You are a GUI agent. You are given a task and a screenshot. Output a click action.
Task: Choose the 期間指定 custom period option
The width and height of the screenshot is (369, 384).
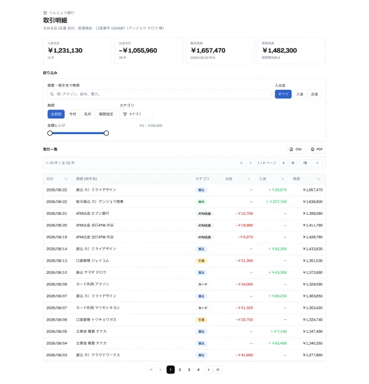[106, 114]
